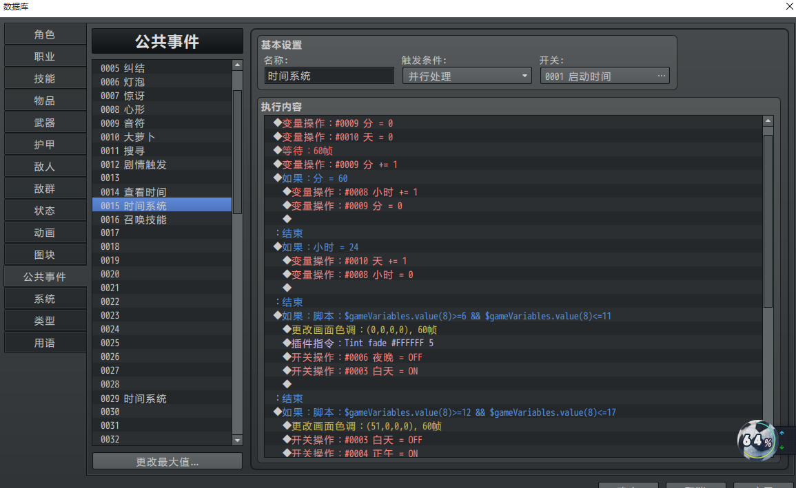Viewport: 796px width, 488px height.
Task: Select the command line 等待：60帧
Action: pyautogui.click(x=513, y=151)
